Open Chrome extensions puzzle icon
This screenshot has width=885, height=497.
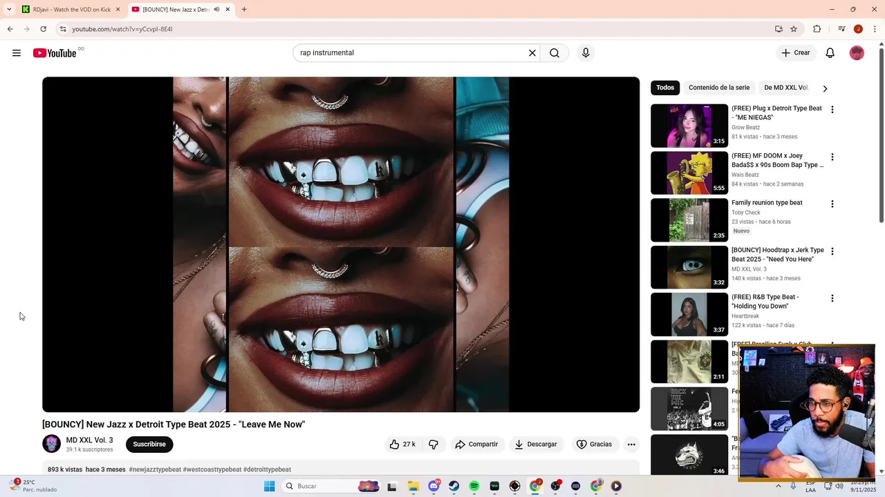[817, 29]
